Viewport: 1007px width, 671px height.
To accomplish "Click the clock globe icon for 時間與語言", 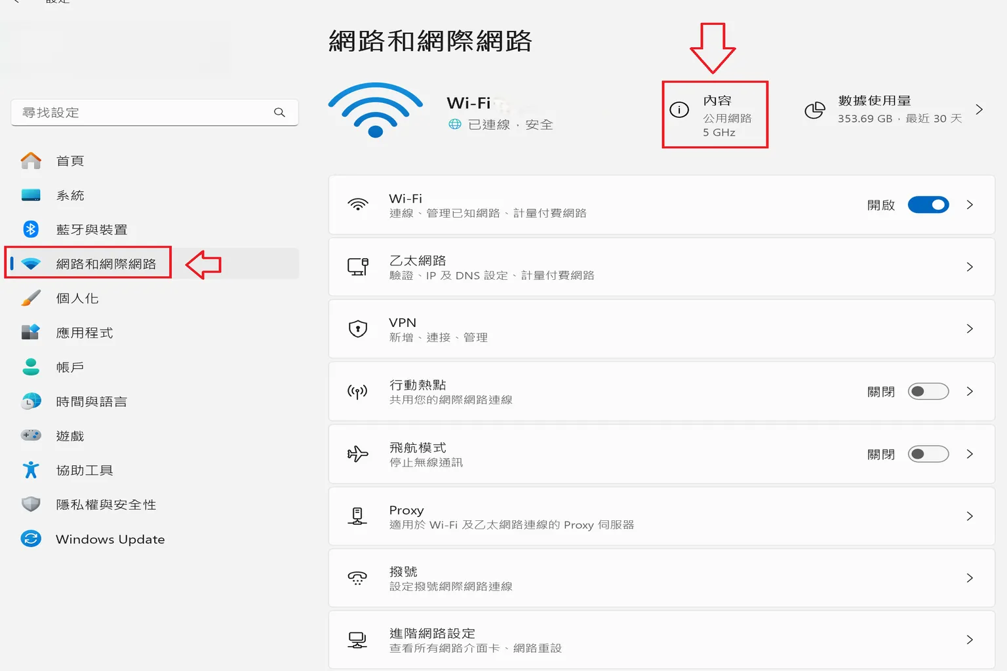I will point(31,401).
